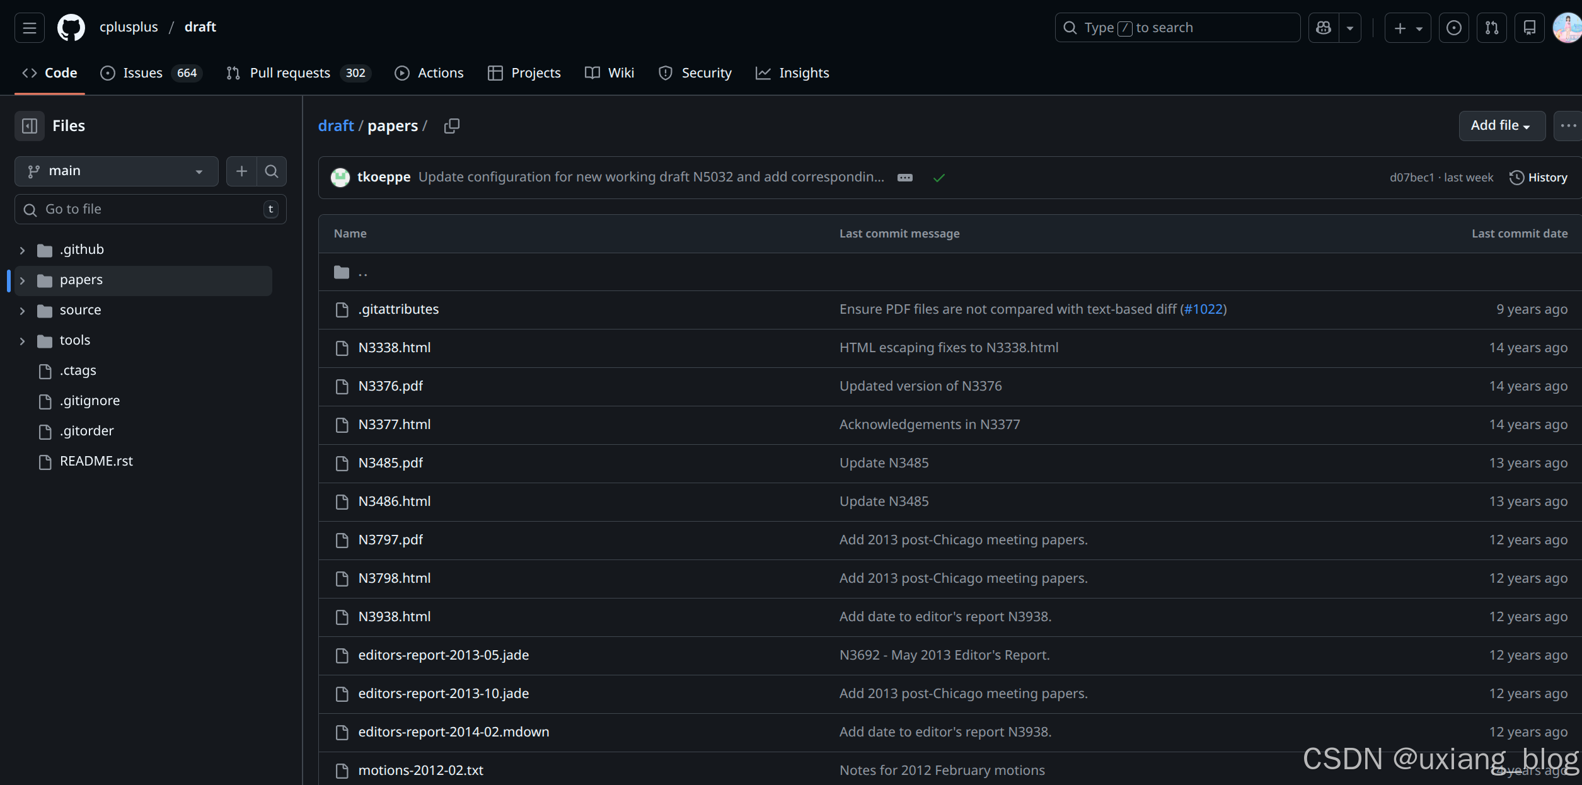Click add file plus icon beside branch

pyautogui.click(x=241, y=171)
